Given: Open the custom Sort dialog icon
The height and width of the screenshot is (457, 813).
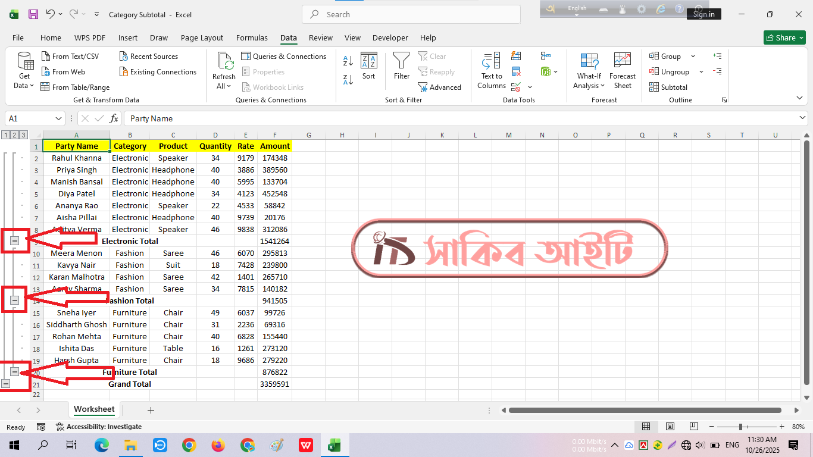Looking at the screenshot, I should pos(369,65).
